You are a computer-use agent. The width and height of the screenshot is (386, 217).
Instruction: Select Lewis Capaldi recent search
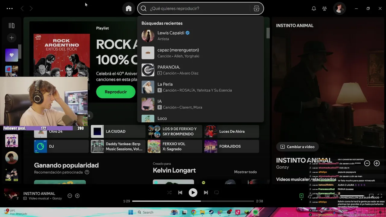(x=201, y=36)
